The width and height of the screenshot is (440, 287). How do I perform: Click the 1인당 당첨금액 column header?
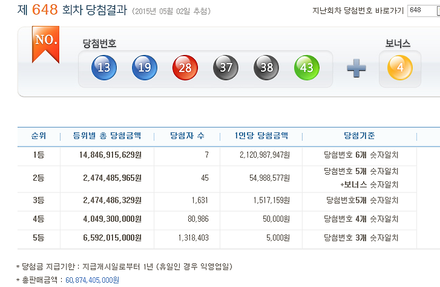coord(262,136)
